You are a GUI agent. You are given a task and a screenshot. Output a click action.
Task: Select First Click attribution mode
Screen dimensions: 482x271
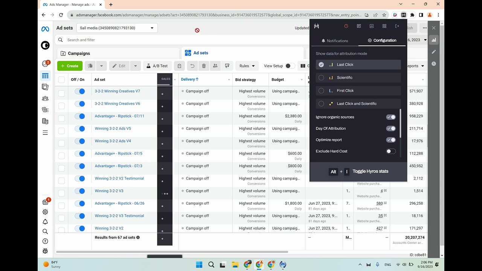point(358,91)
